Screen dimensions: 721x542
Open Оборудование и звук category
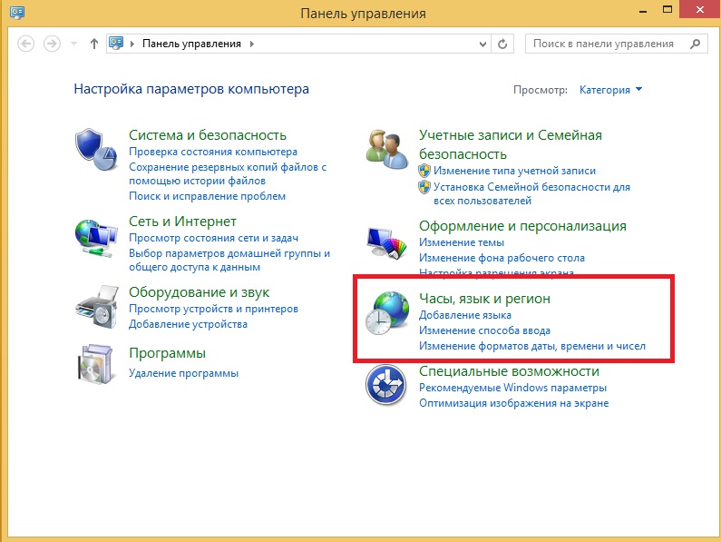199,292
